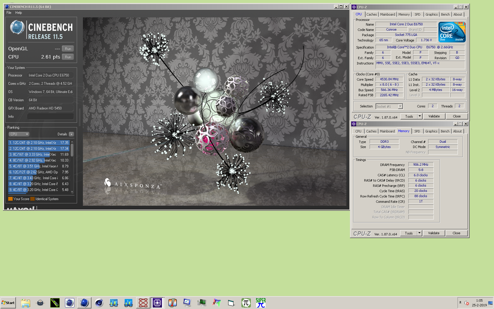Switch to CPU-Z purple chip taskbar button

tap(157, 303)
